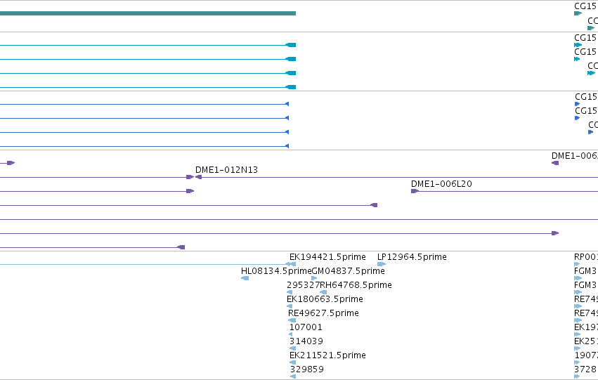
Task: Open the GM04837.5prime EST feature label
Action: click(x=349, y=271)
